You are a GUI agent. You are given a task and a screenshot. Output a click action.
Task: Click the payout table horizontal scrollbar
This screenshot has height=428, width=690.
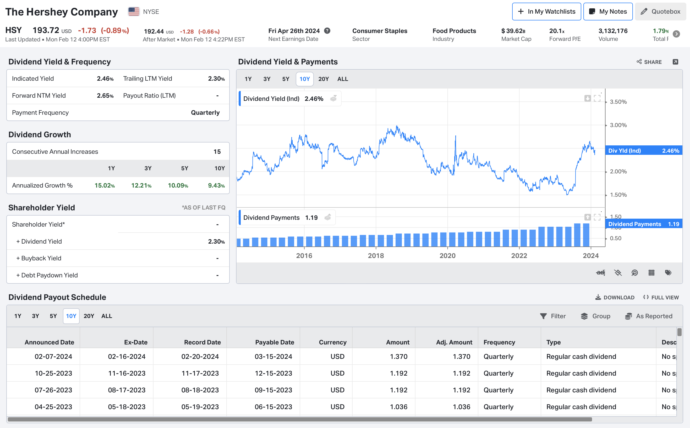pyautogui.click(x=300, y=419)
